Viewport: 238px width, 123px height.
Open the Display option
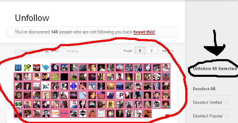click(x=73, y=51)
